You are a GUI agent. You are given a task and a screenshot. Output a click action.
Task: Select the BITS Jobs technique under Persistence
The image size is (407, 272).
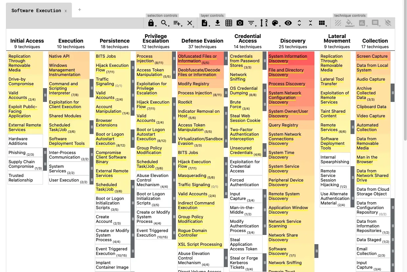(x=112, y=56)
